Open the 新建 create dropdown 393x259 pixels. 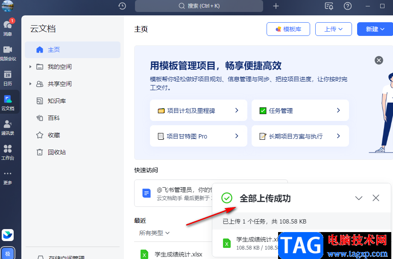(x=375, y=29)
